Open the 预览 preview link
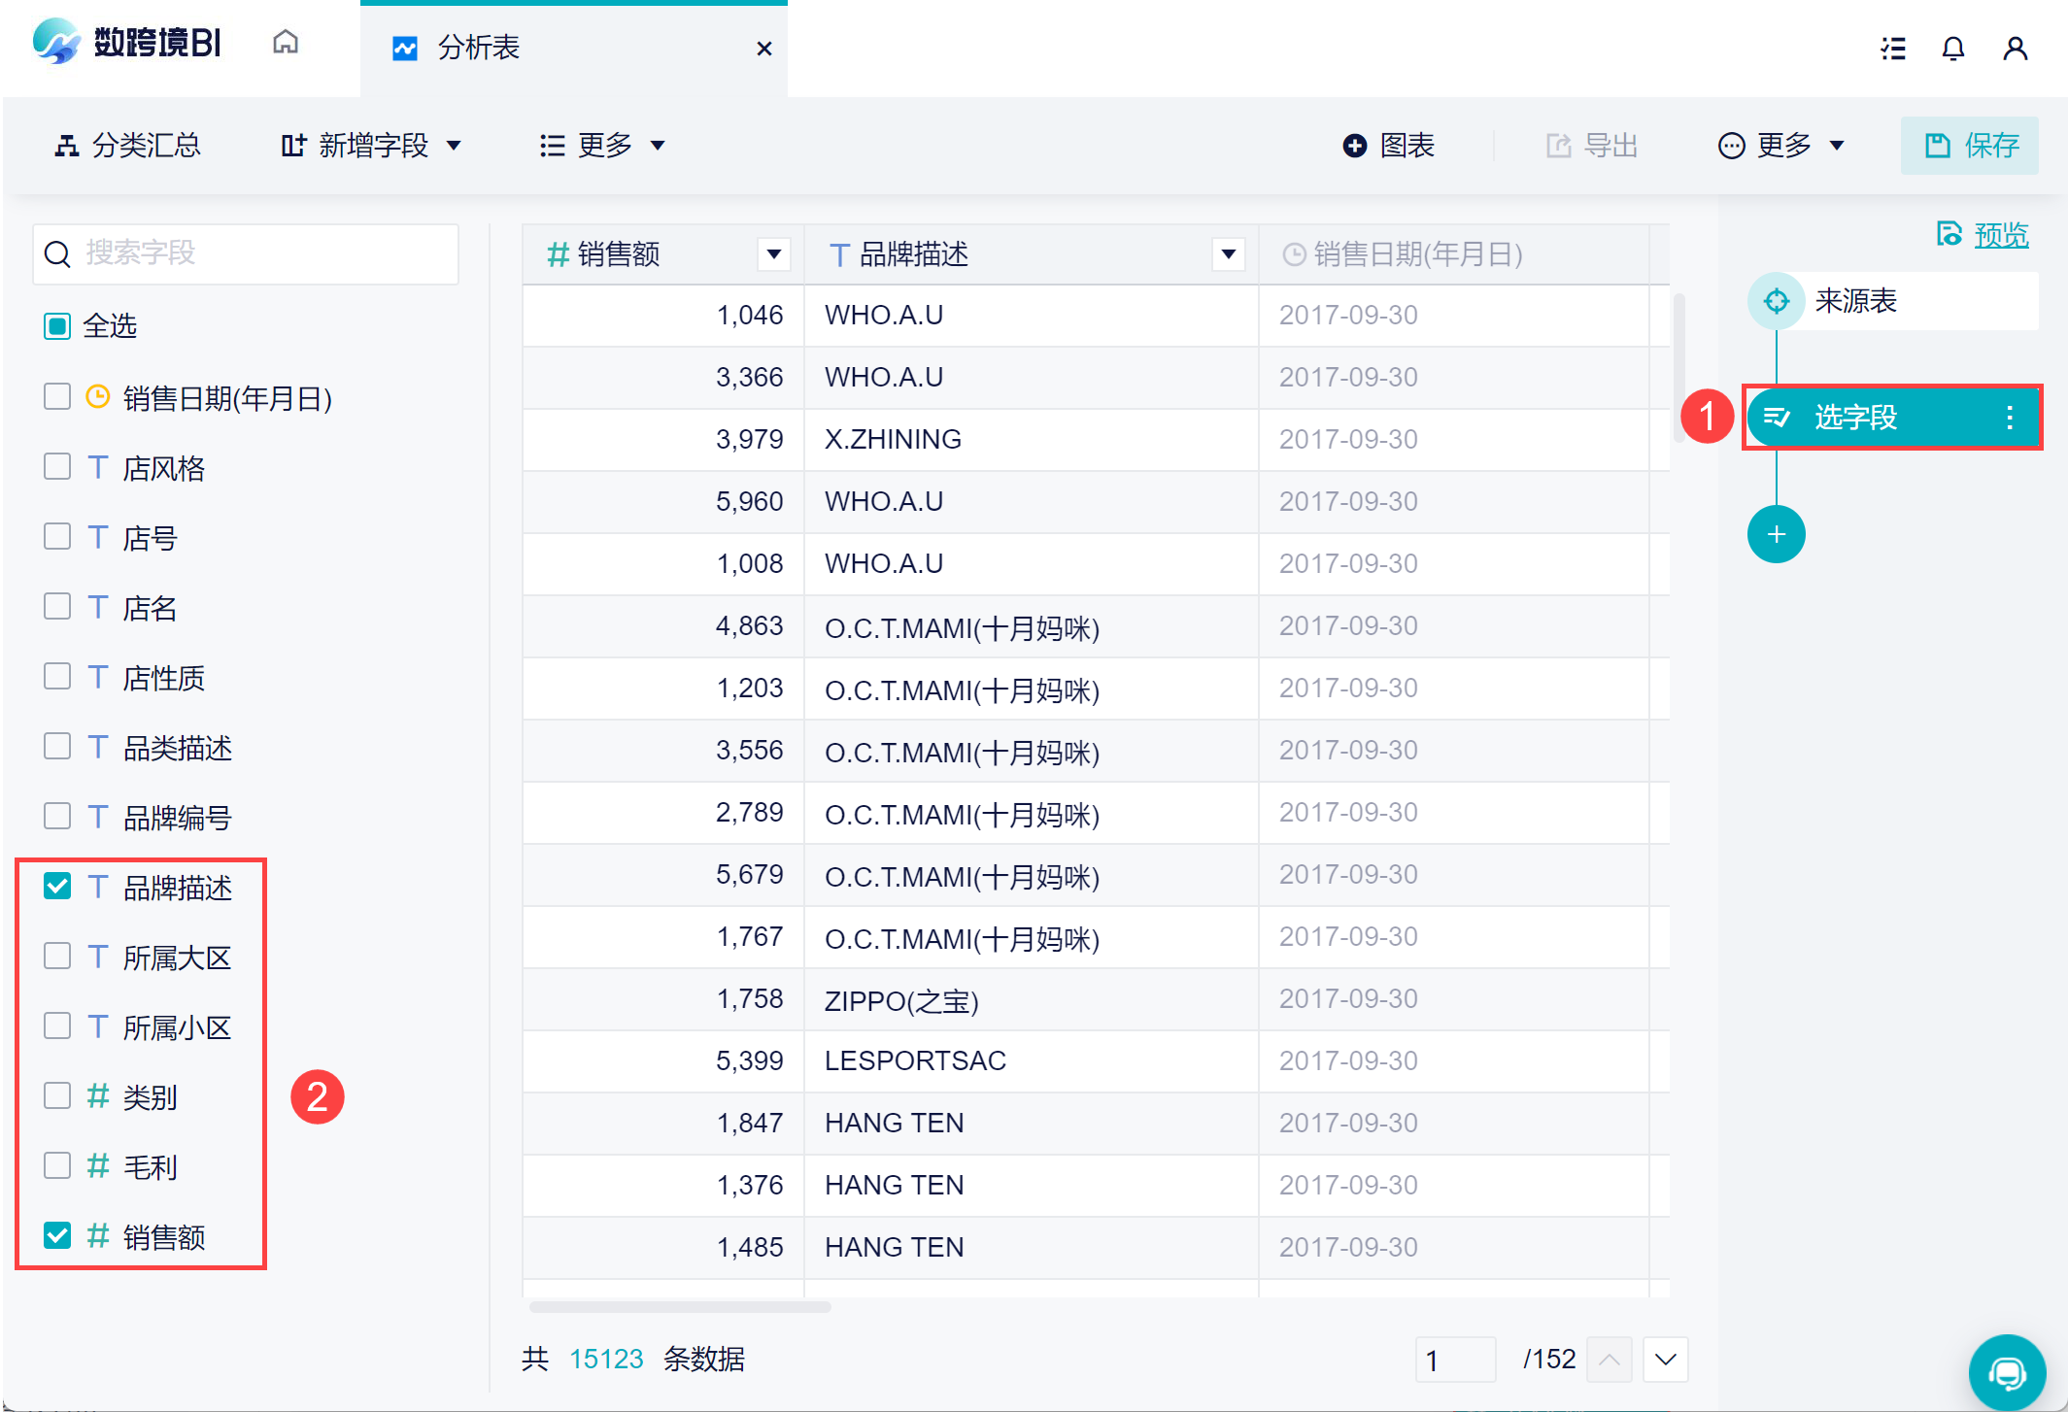Screen dimensions: 2068x1412 click(2000, 235)
